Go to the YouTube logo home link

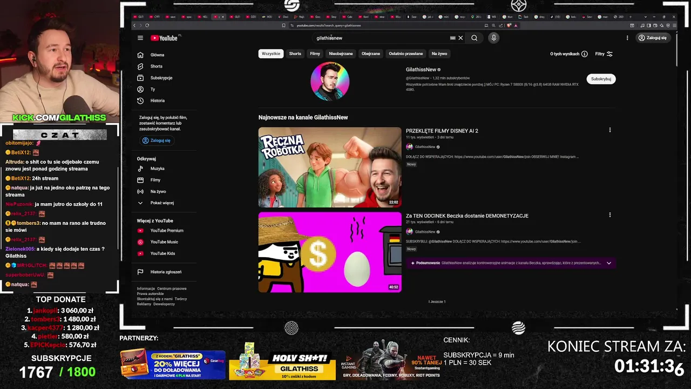pyautogui.click(x=164, y=38)
